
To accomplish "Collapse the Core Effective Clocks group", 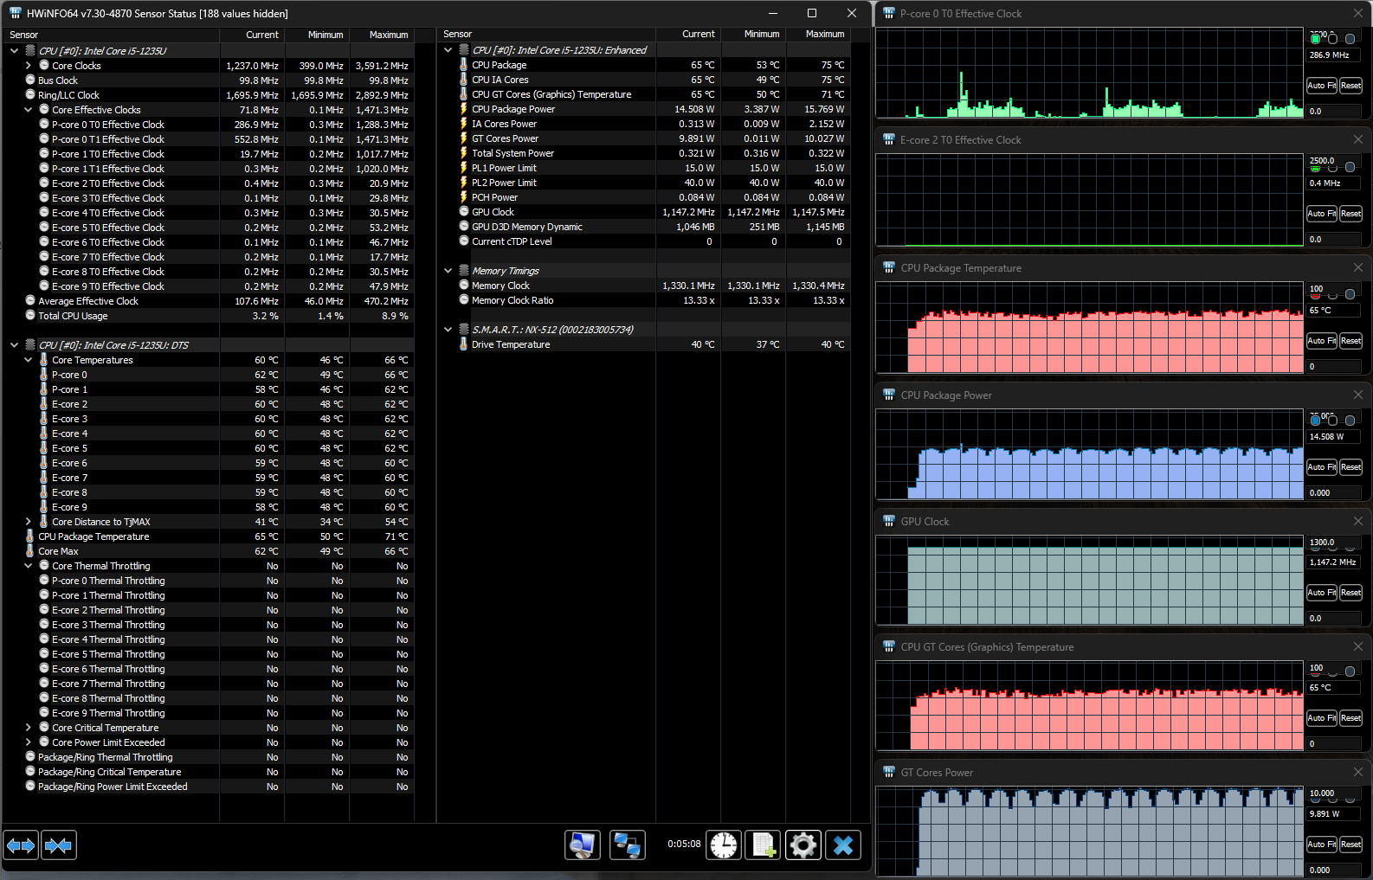I will click(29, 110).
